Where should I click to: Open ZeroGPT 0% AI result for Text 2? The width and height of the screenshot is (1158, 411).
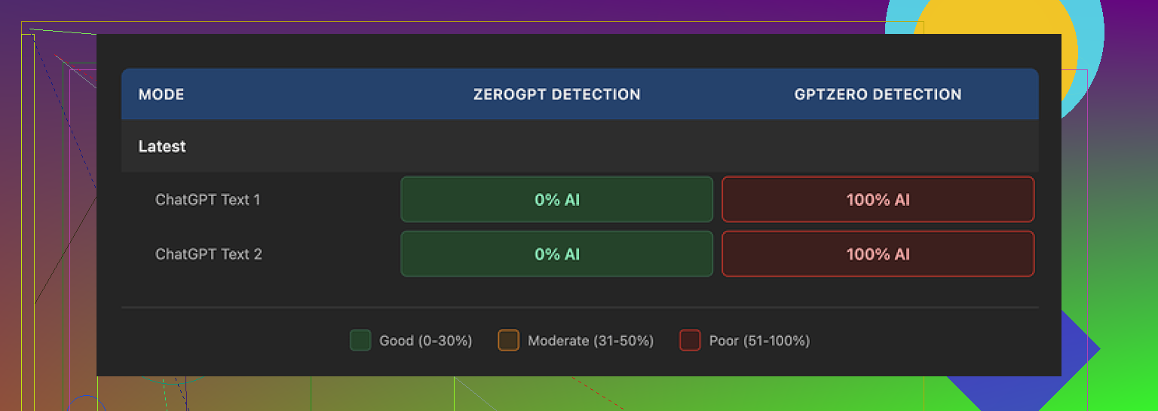556,254
